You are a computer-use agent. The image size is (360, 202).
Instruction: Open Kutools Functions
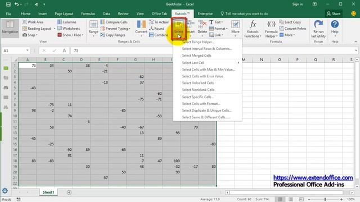click(253, 29)
